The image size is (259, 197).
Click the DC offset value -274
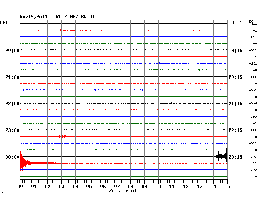pos(253,103)
